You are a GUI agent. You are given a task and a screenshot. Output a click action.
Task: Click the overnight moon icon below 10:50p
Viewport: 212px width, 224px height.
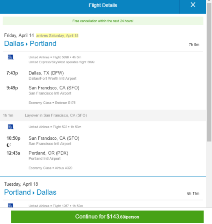tap(9, 145)
